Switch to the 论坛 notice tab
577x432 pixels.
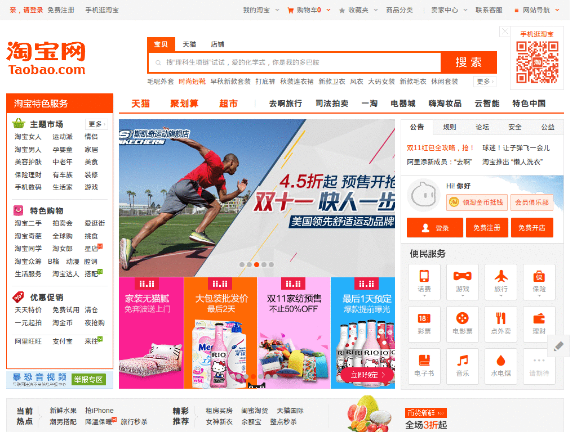click(482, 127)
